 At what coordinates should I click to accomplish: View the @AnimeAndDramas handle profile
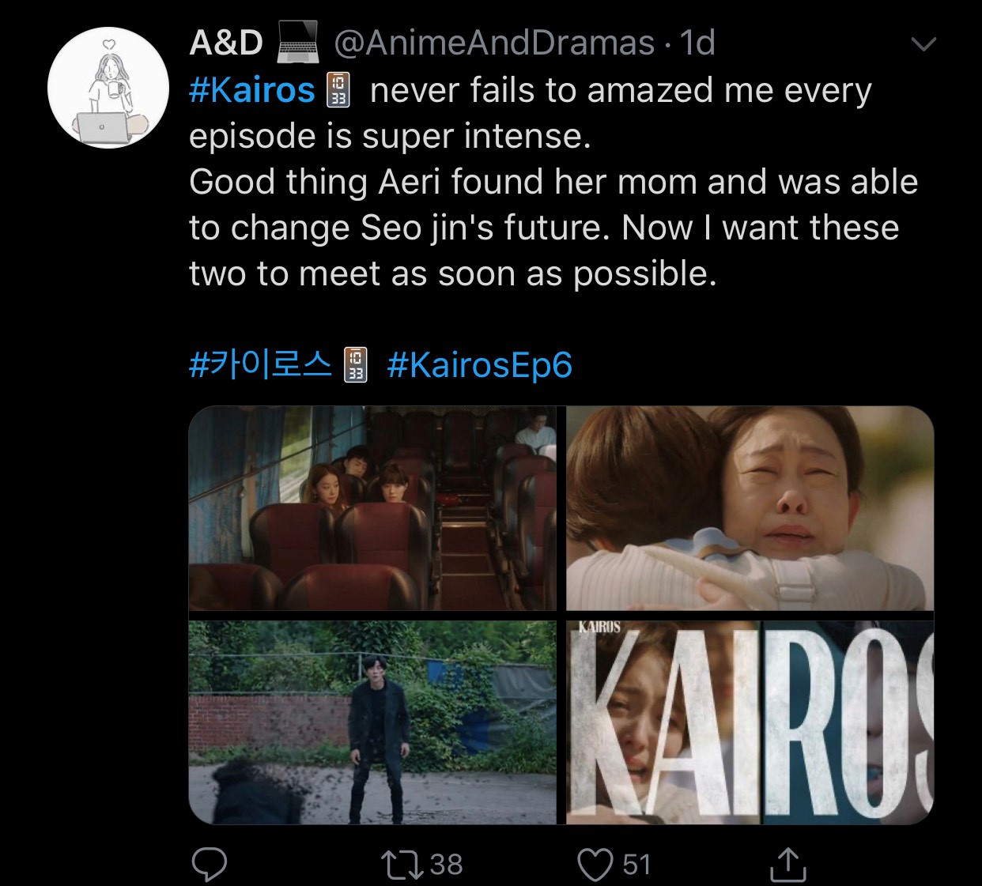click(x=494, y=43)
